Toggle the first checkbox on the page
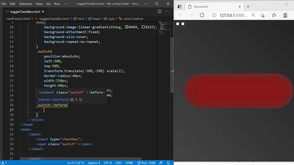294x165 pixels. [178, 24]
